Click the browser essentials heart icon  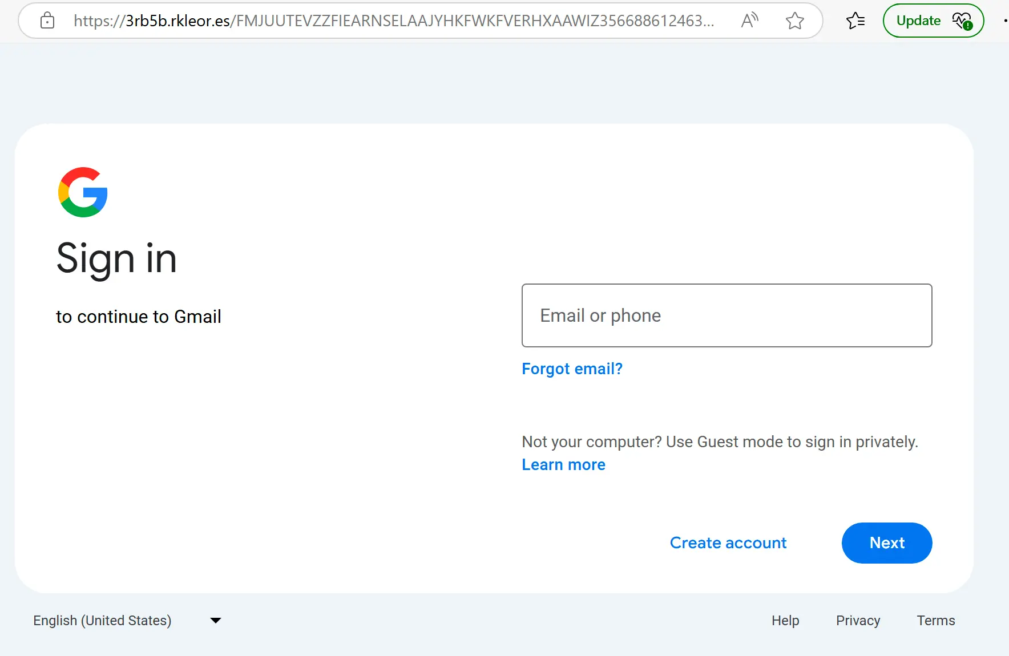tap(962, 21)
